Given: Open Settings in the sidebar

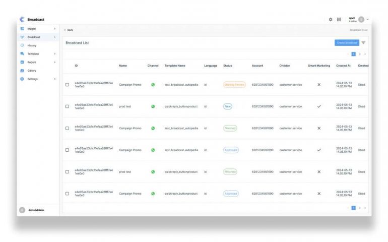Looking at the screenshot, I should coord(32,79).
